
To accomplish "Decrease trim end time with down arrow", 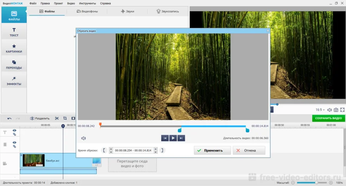I will point(156,152).
